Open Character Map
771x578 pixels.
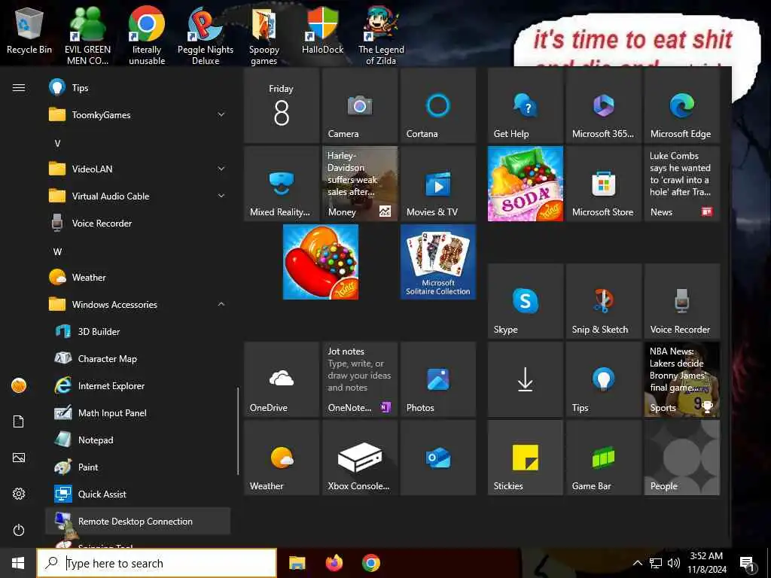click(138, 359)
